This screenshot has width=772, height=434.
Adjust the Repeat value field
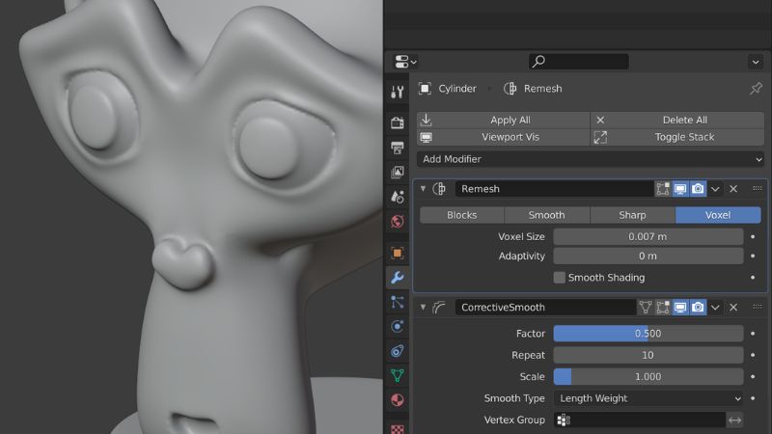(x=648, y=355)
